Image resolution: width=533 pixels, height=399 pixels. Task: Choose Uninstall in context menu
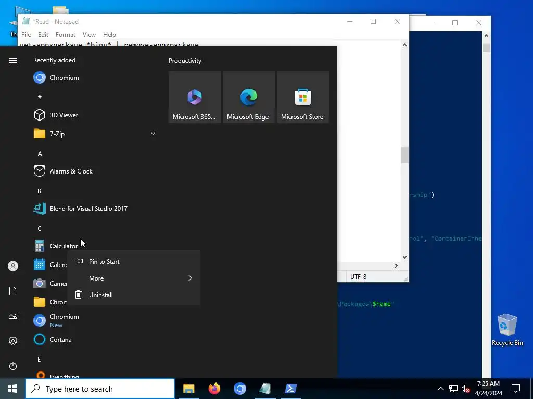[134, 295]
